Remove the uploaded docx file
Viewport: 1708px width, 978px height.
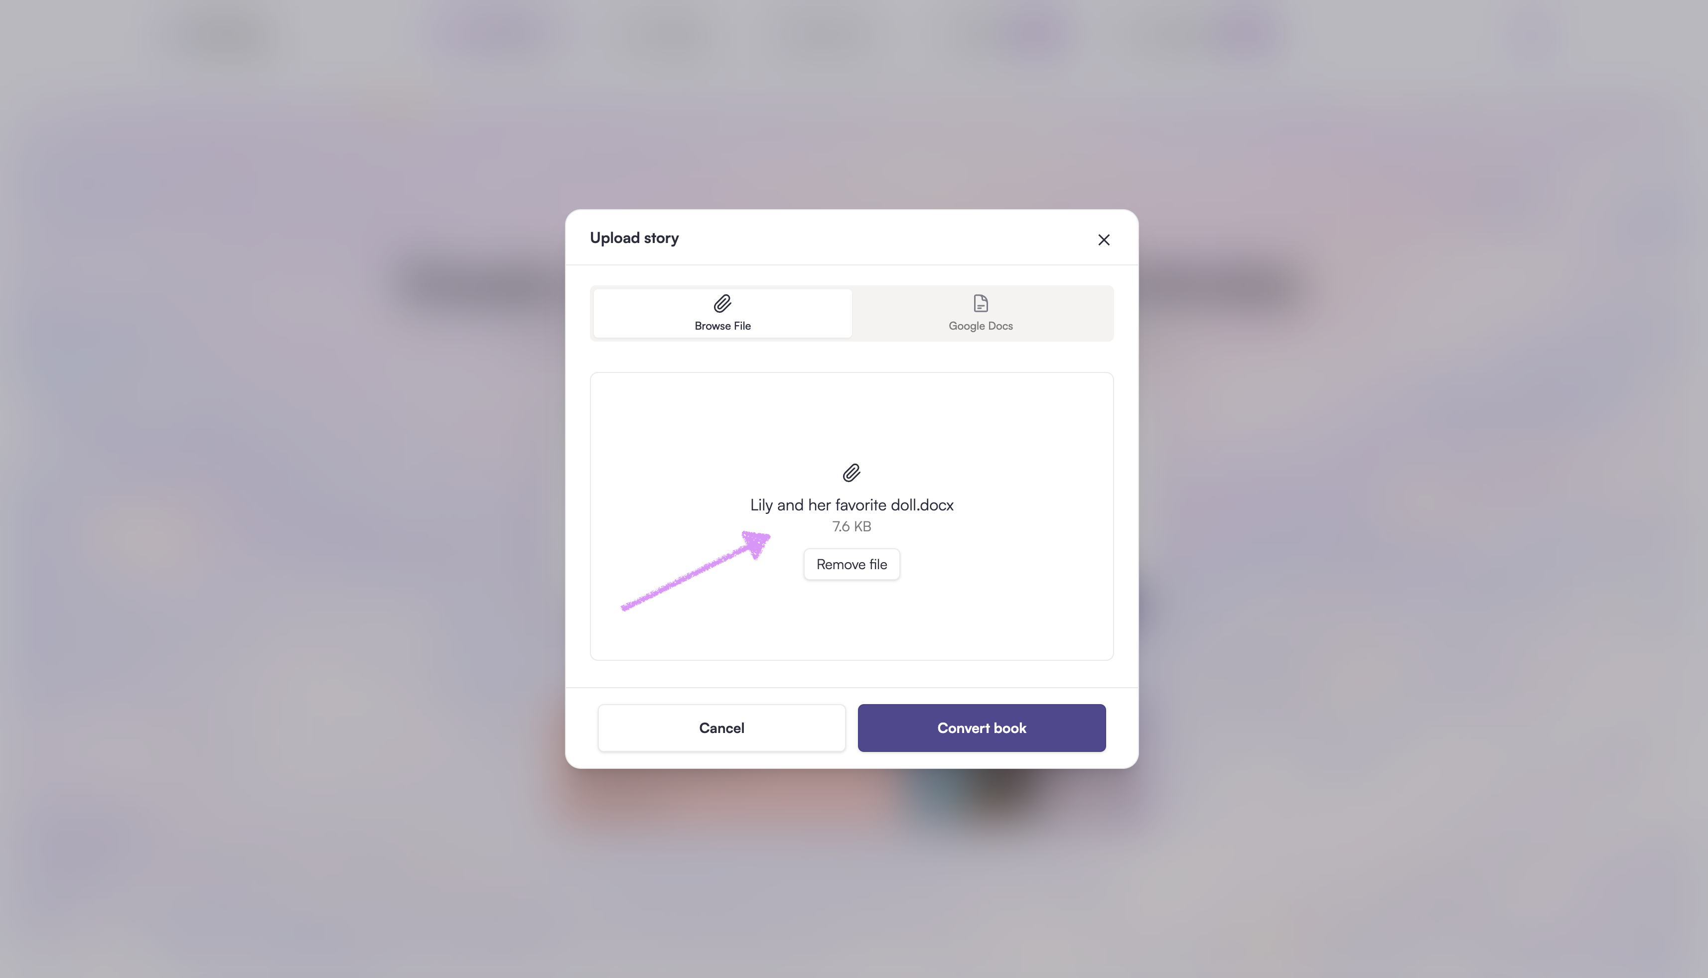(x=852, y=564)
